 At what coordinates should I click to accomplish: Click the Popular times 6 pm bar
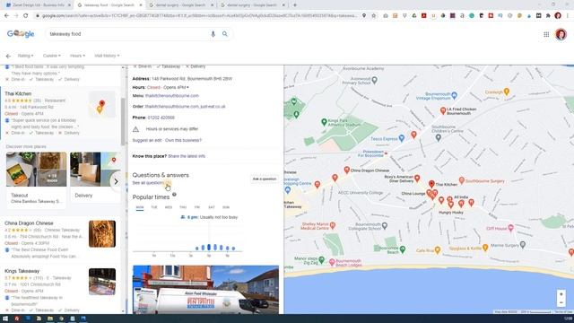[x=209, y=248]
